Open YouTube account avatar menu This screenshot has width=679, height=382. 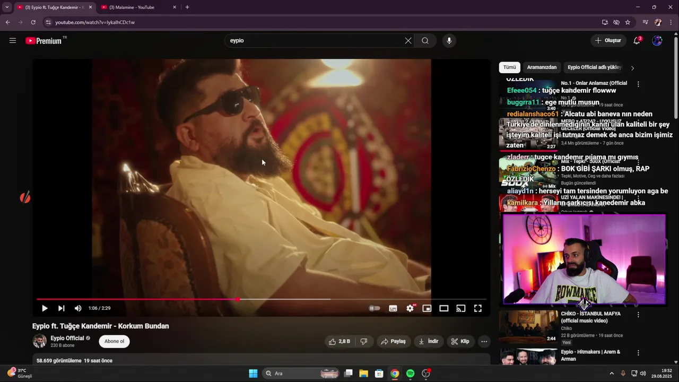point(657,40)
